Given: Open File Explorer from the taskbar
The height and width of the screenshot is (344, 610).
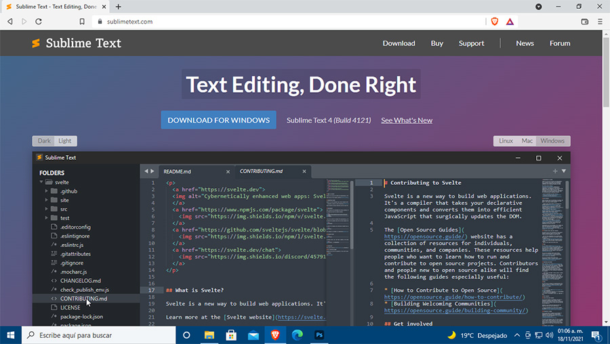Looking at the screenshot, I should 209,335.
